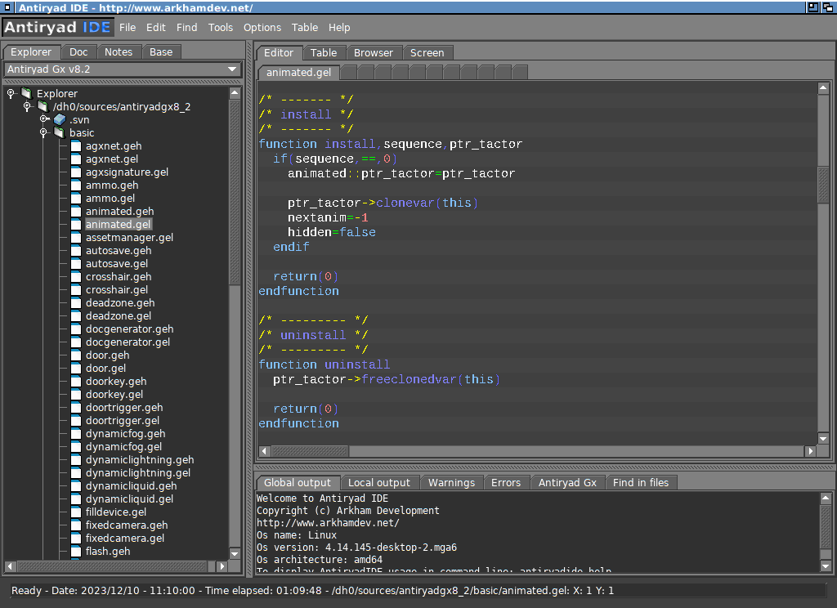Collapse the basic folder node
The width and height of the screenshot is (837, 608).
click(44, 132)
